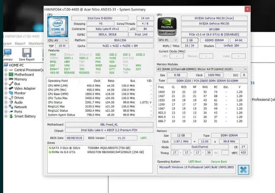The height and width of the screenshot is (193, 275).
Task: Select HOME-PC computer icon in tree
Action: coord(6,65)
